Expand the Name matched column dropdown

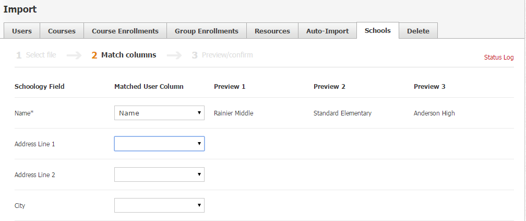coord(159,113)
